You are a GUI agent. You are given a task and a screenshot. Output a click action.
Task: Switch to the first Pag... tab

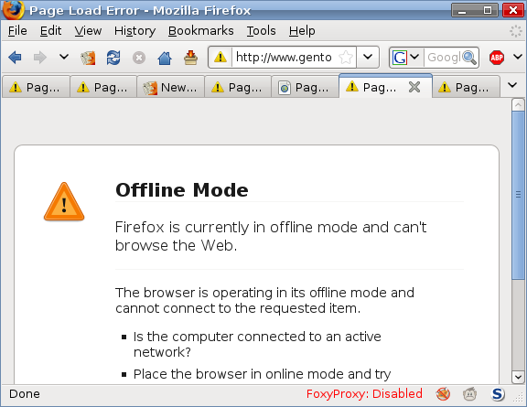click(36, 88)
